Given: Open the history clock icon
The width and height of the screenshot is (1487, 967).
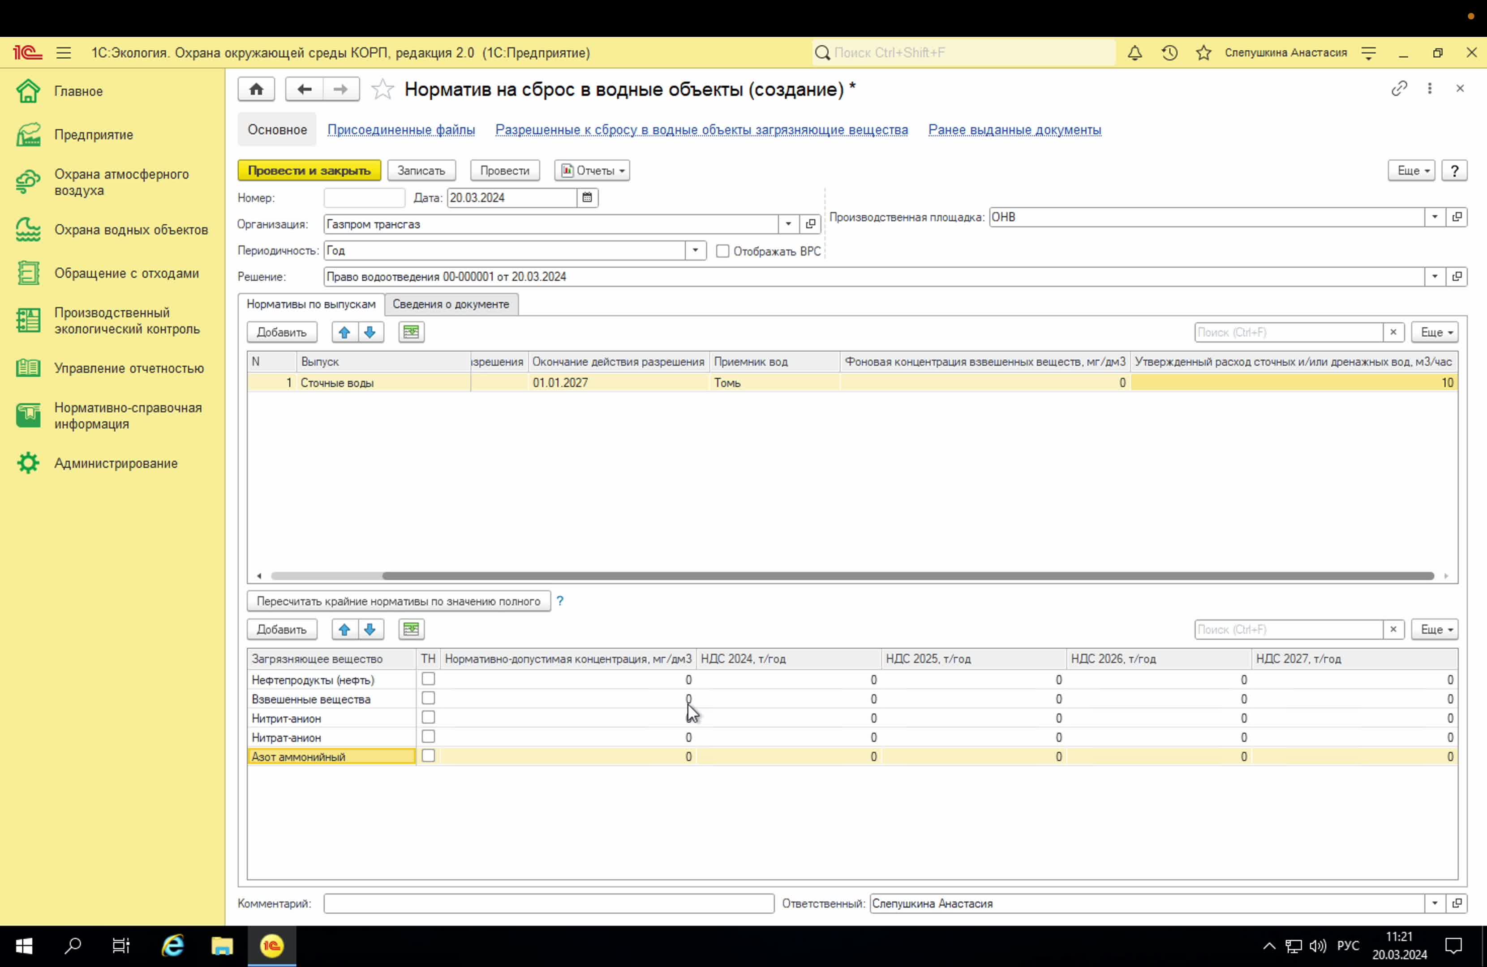Looking at the screenshot, I should pyautogui.click(x=1169, y=53).
